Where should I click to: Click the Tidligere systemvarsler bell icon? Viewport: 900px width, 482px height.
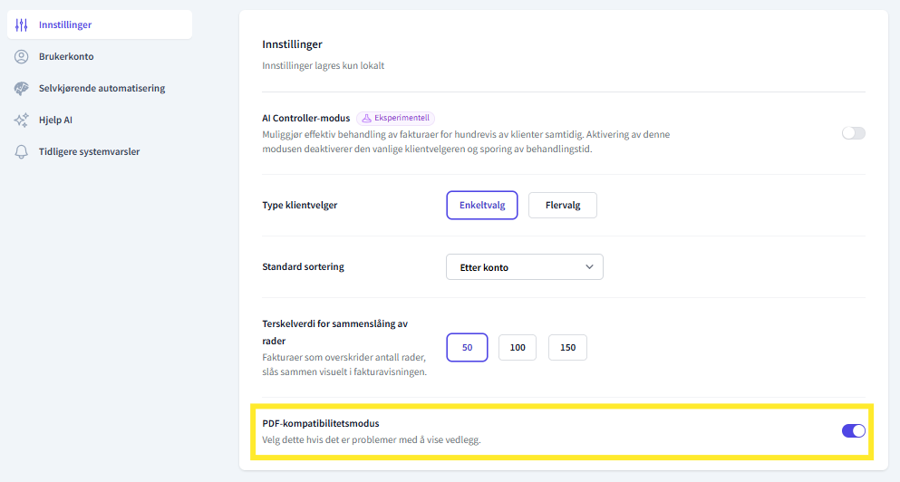[x=22, y=151]
